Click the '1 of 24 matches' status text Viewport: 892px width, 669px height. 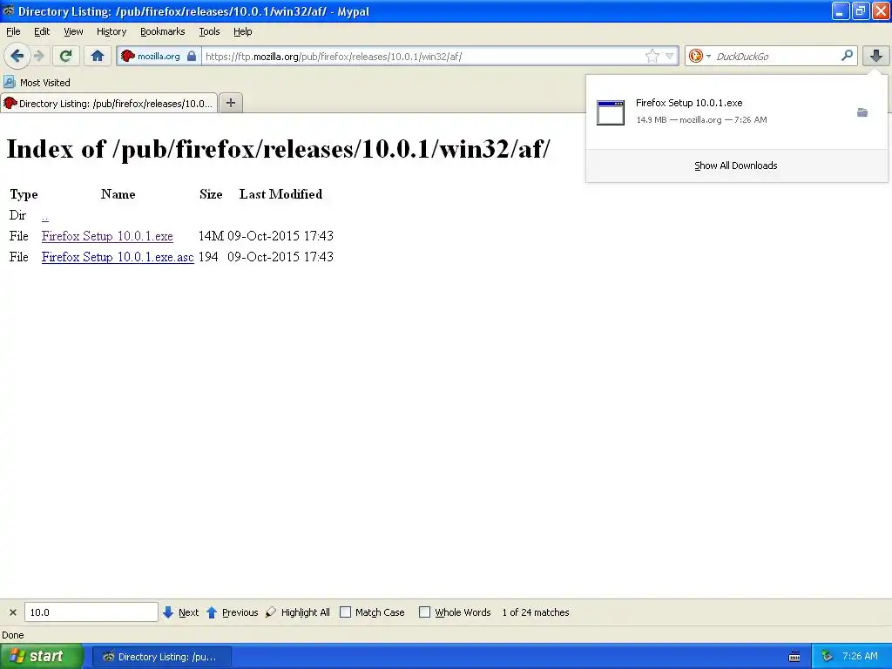(x=536, y=612)
